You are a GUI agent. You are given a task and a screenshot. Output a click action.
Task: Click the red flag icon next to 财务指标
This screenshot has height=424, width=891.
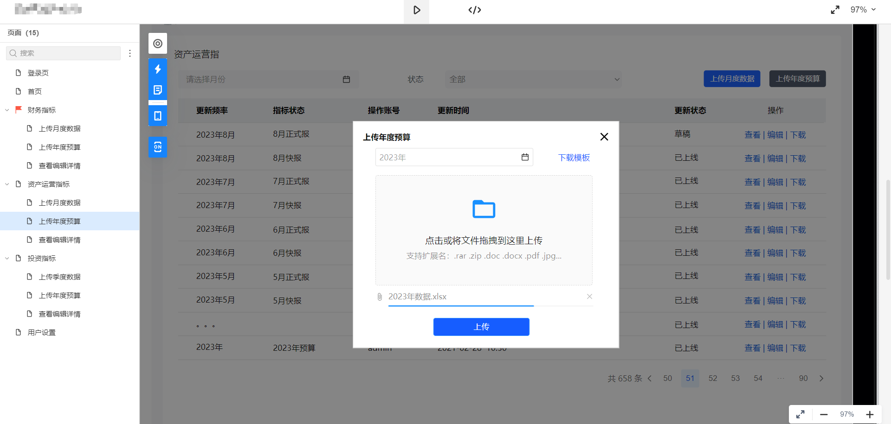click(19, 109)
